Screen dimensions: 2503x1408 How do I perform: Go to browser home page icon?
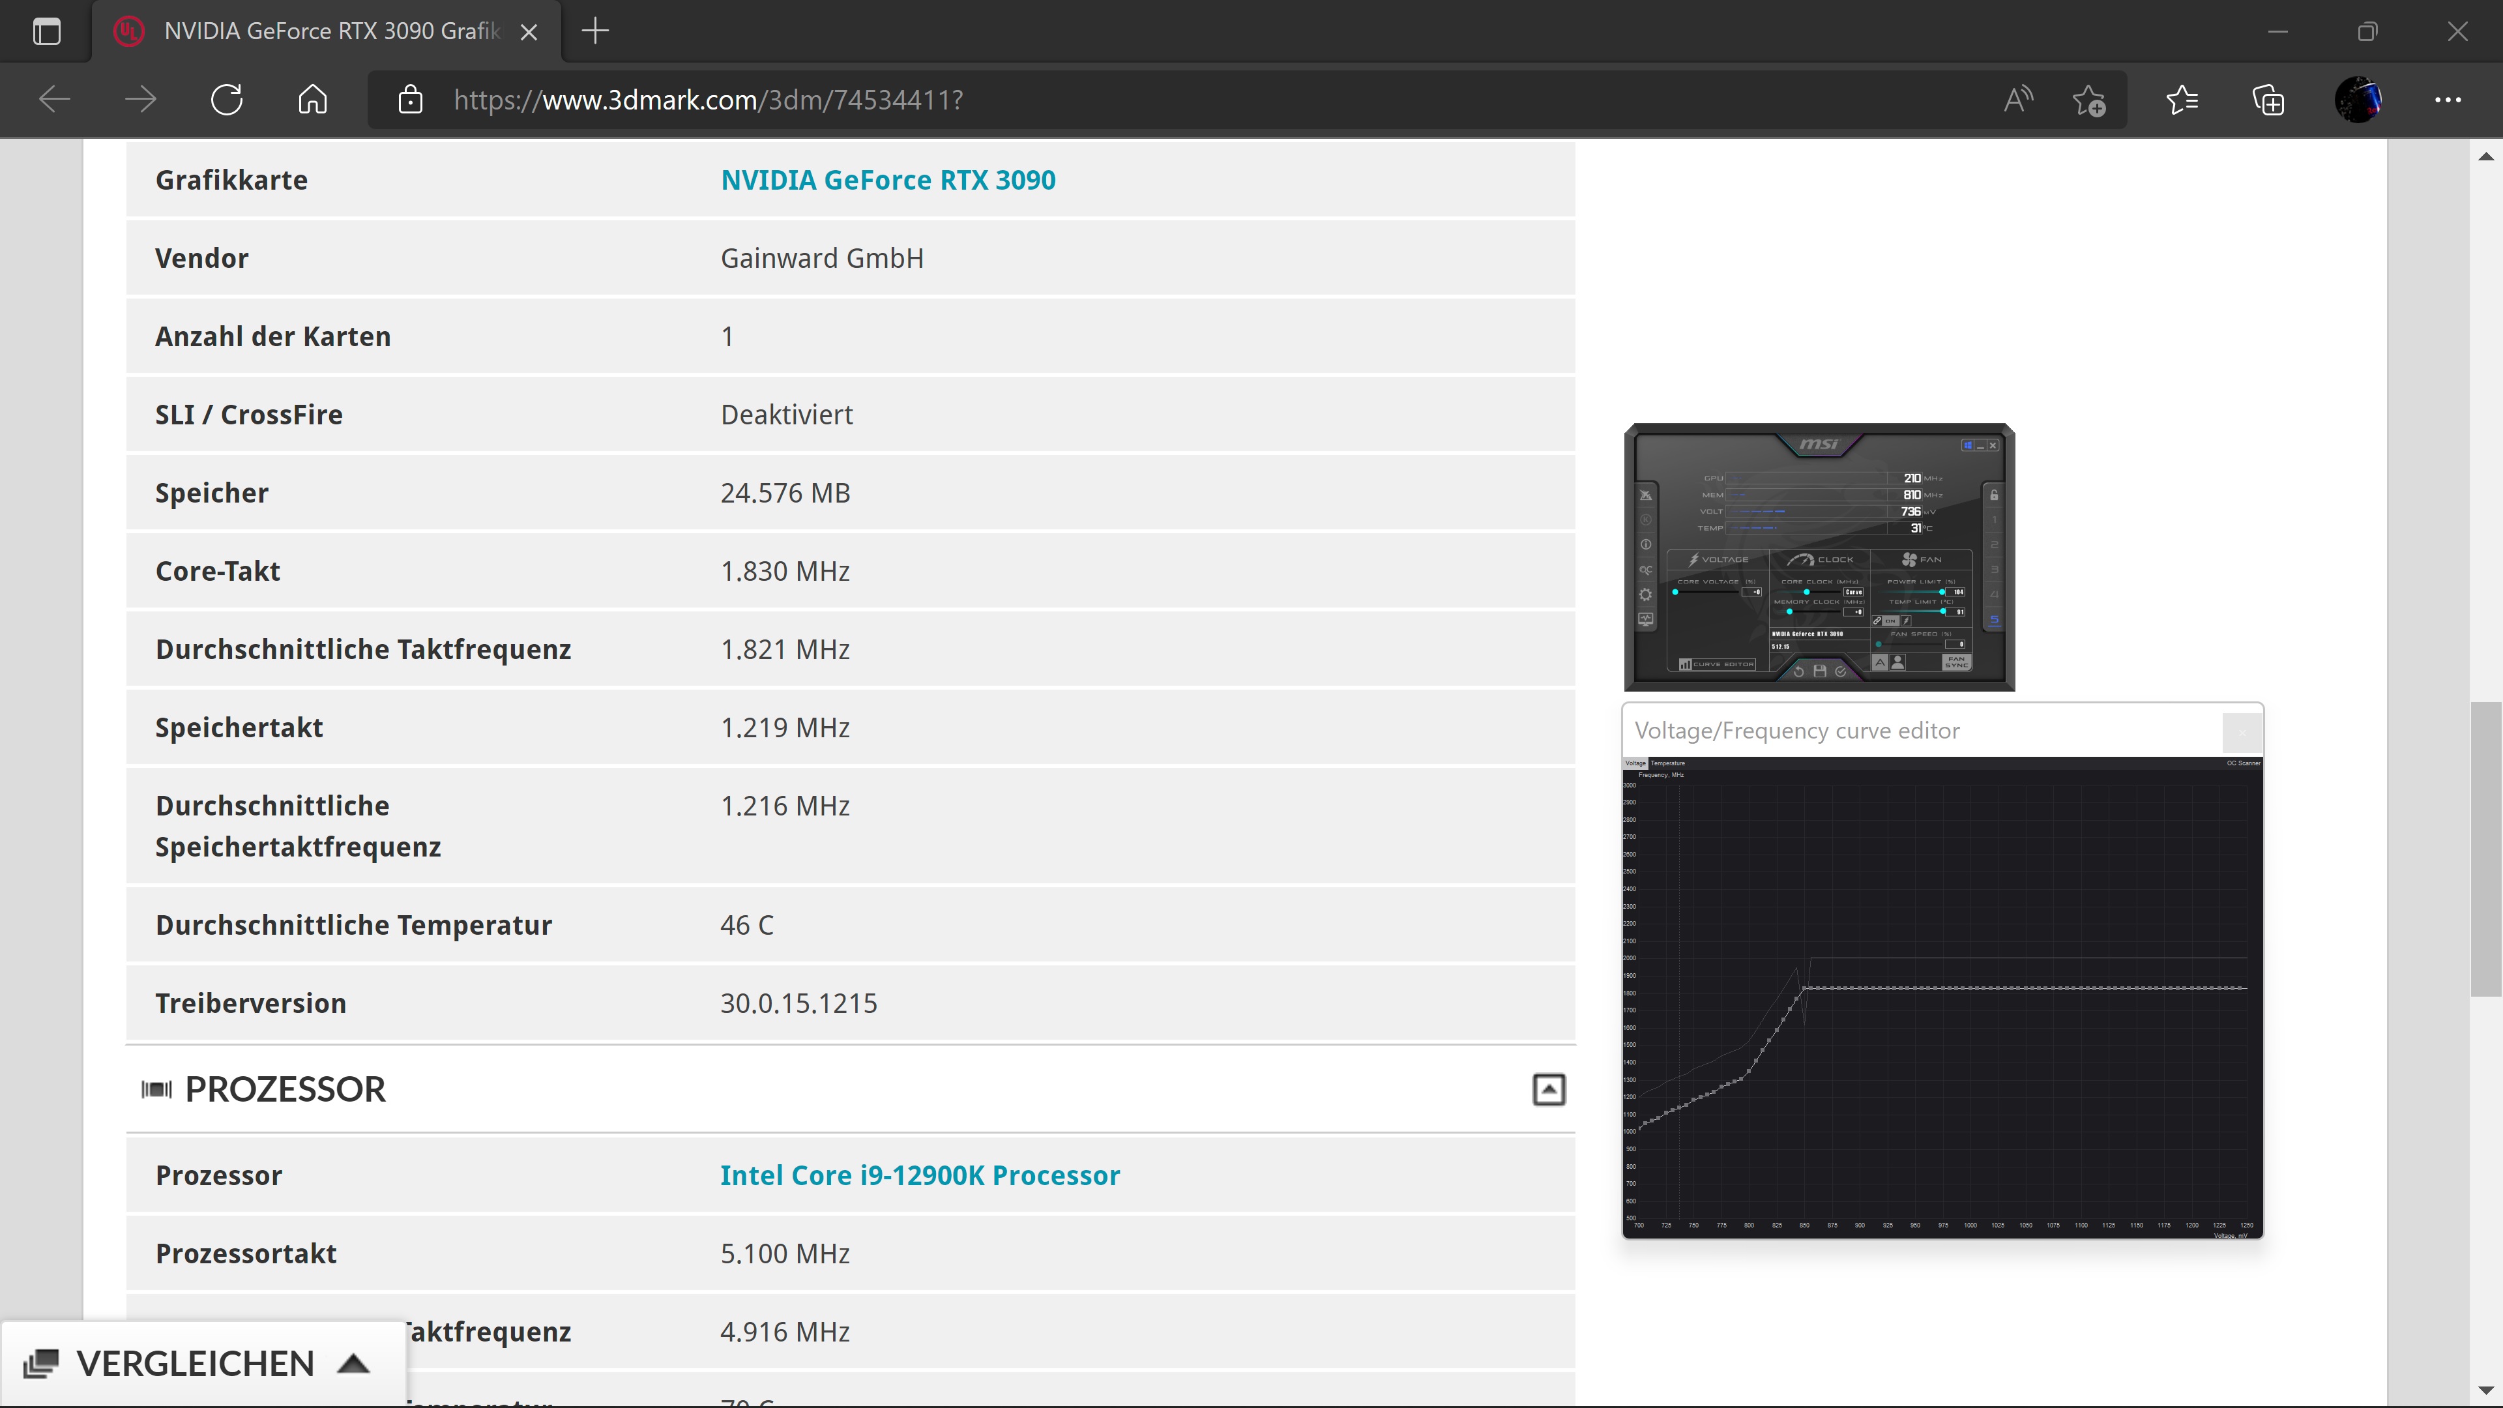pyautogui.click(x=312, y=99)
